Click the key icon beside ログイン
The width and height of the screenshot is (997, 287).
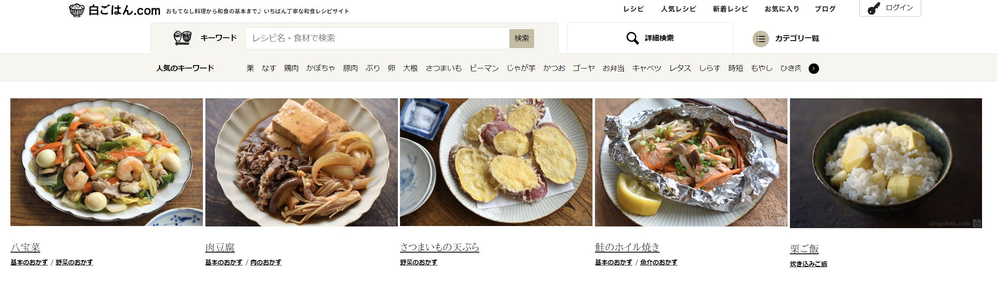click(874, 9)
